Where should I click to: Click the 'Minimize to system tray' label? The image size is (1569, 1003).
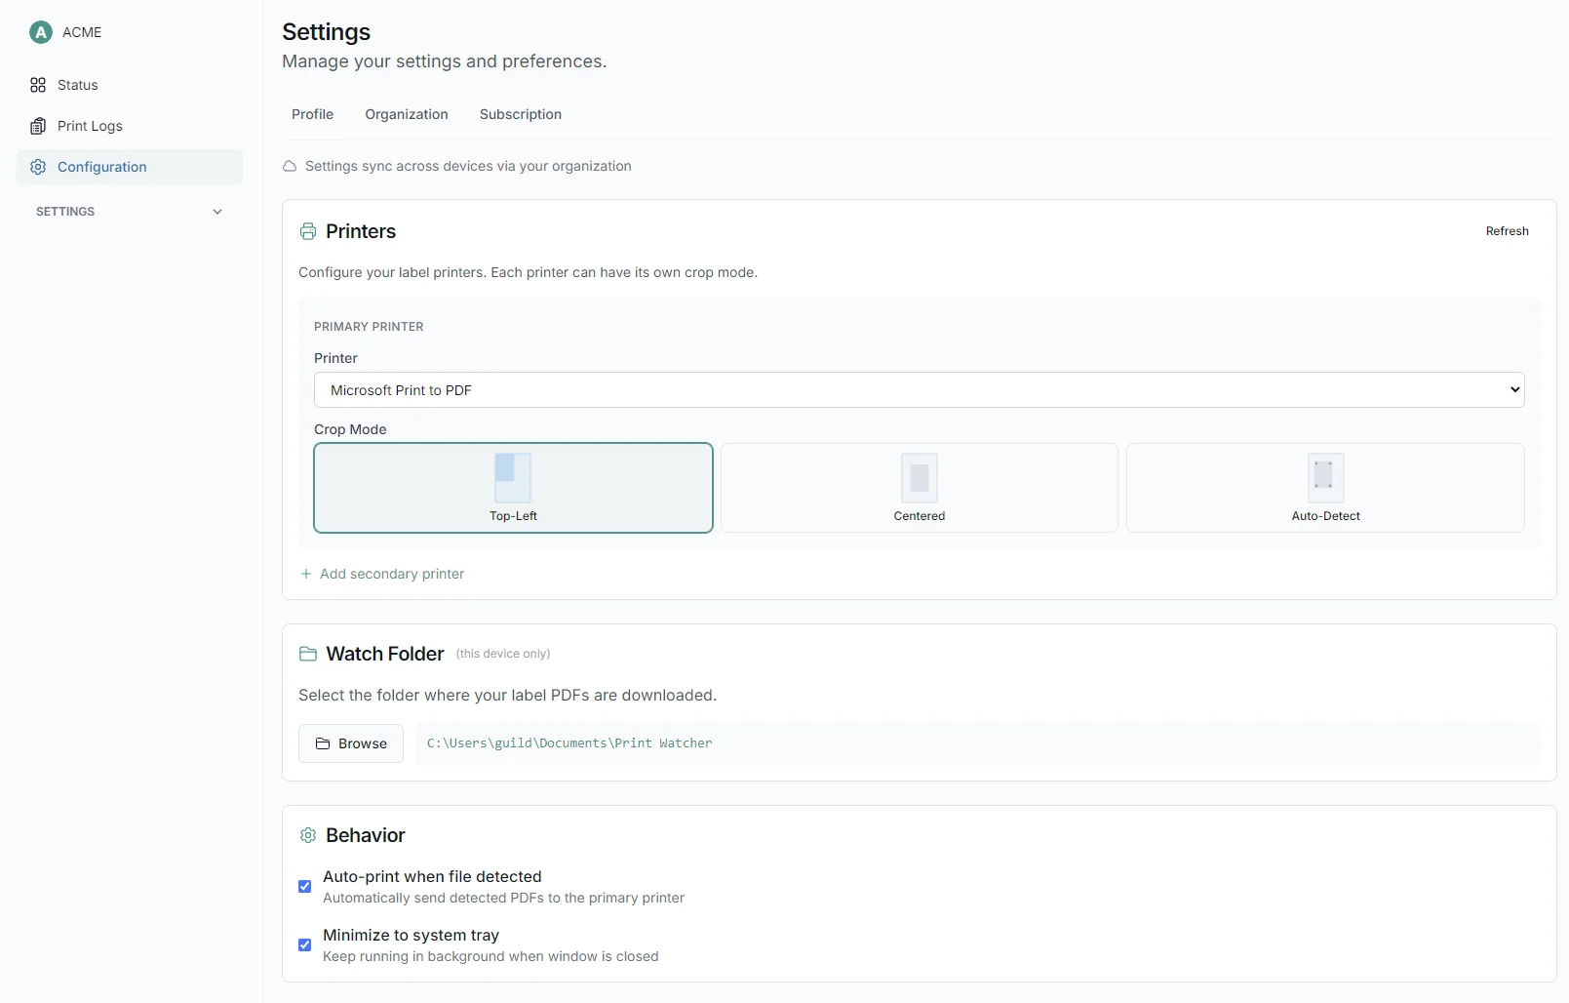(x=411, y=936)
